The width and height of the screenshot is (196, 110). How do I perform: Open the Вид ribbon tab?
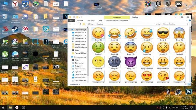coord(100,20)
